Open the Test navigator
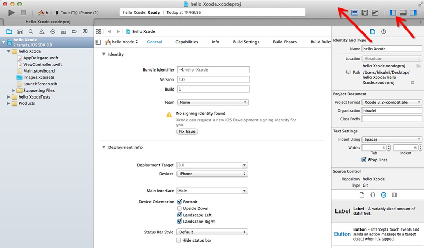The height and width of the screenshot is (248, 424). pyautogui.click(x=52, y=32)
